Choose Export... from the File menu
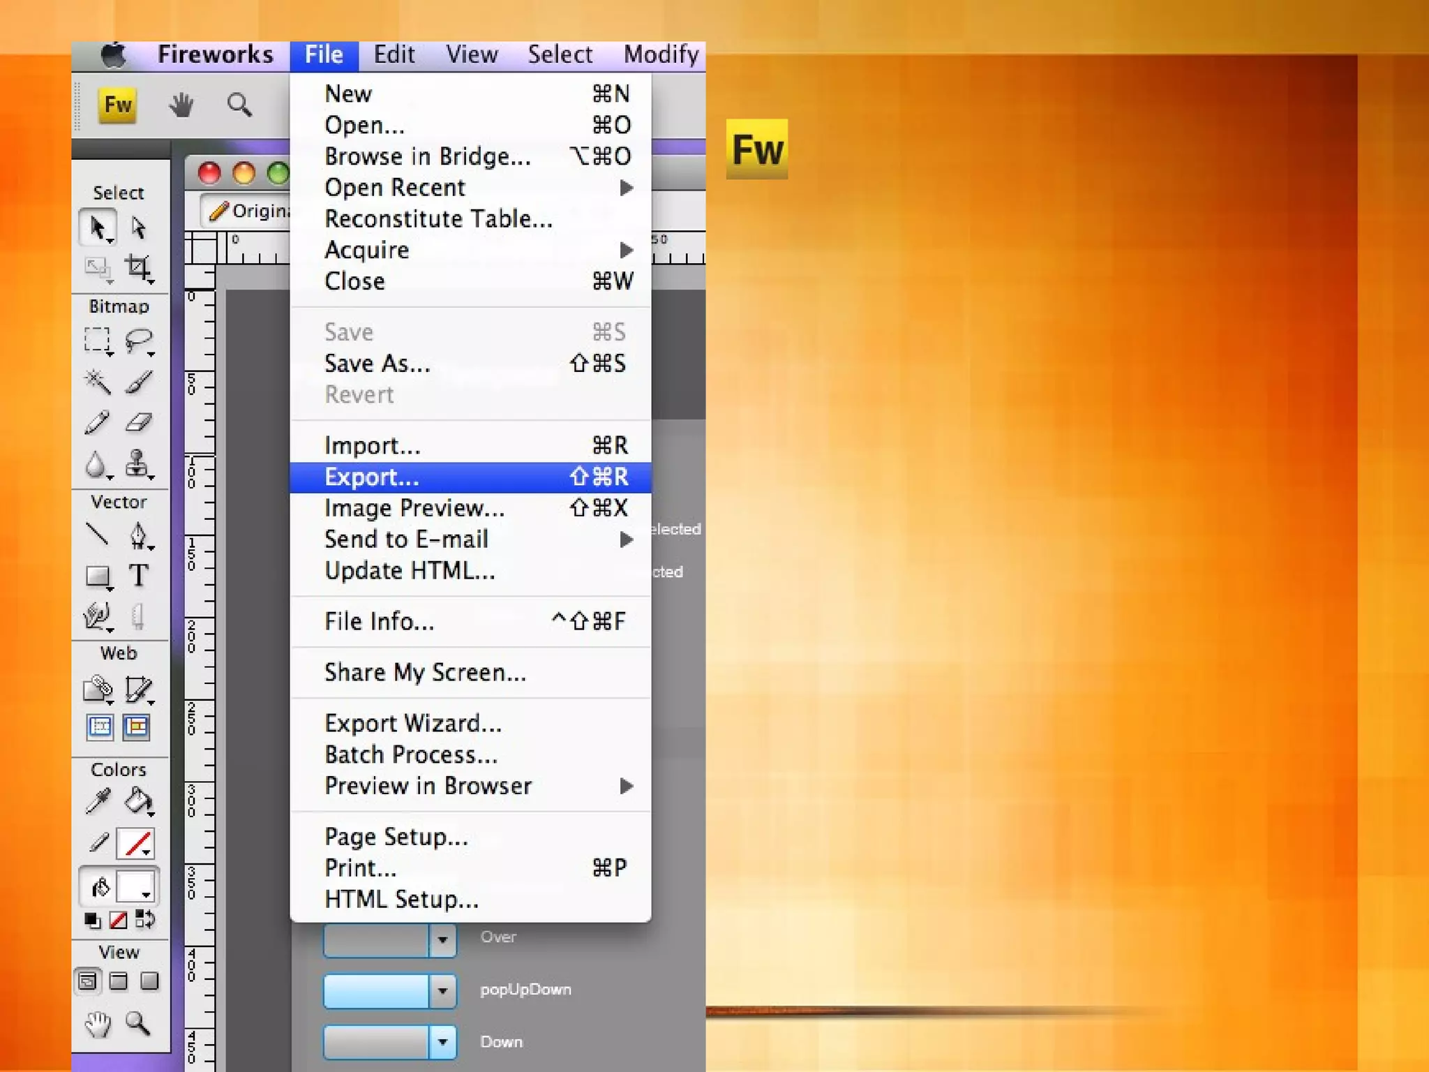Screen dimensions: 1429x1072 pyautogui.click(x=372, y=477)
